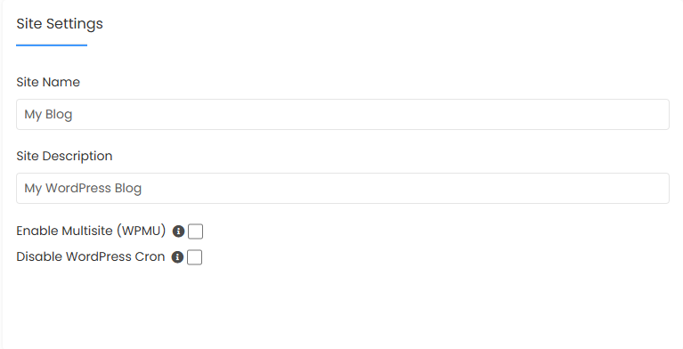Place cursor on My WordPress Blog text
The image size is (683, 349).
[83, 188]
